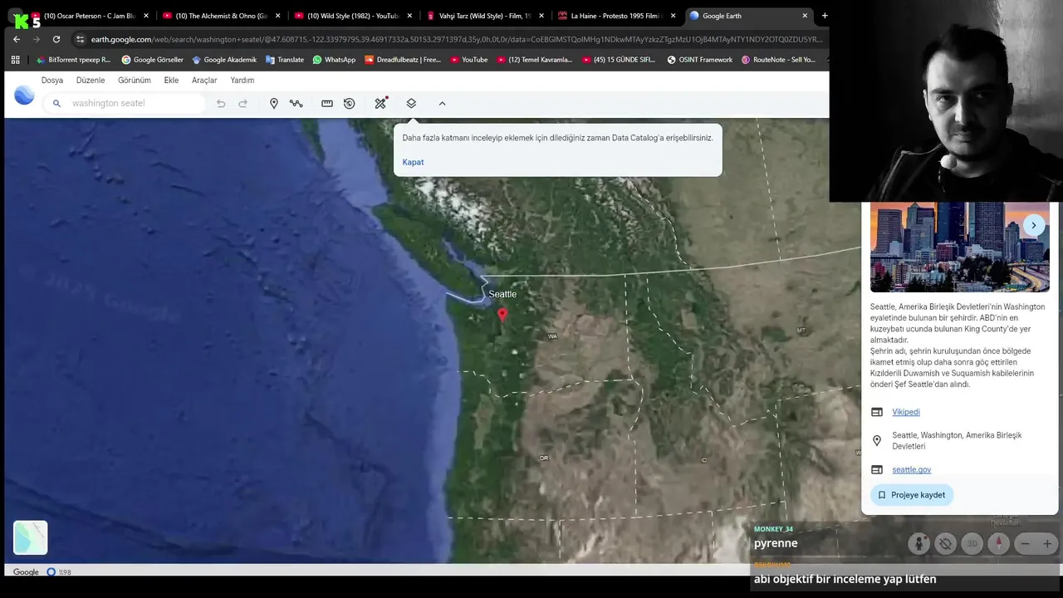Open the Vikipedi link
1063x598 pixels.
(906, 412)
